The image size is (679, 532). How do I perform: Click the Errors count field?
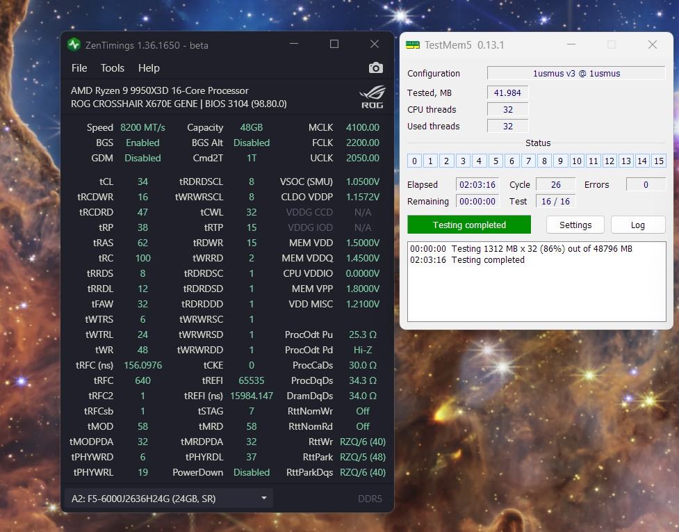pos(646,184)
